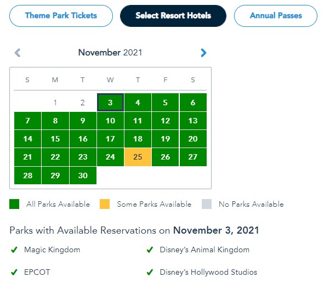This screenshot has width=330, height=283.
Task: Open the Annual Passes tab
Action: point(275,16)
